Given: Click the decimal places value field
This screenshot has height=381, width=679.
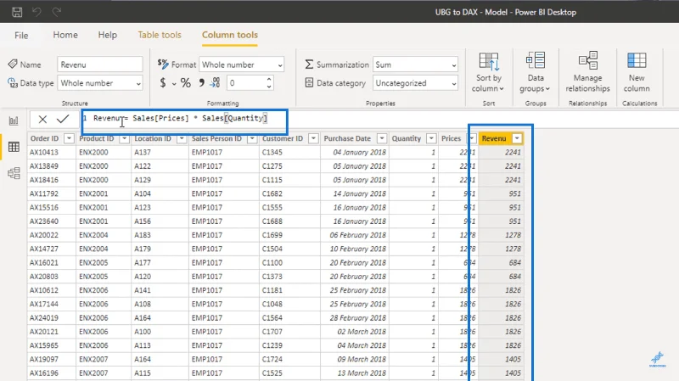Looking at the screenshot, I should click(245, 82).
